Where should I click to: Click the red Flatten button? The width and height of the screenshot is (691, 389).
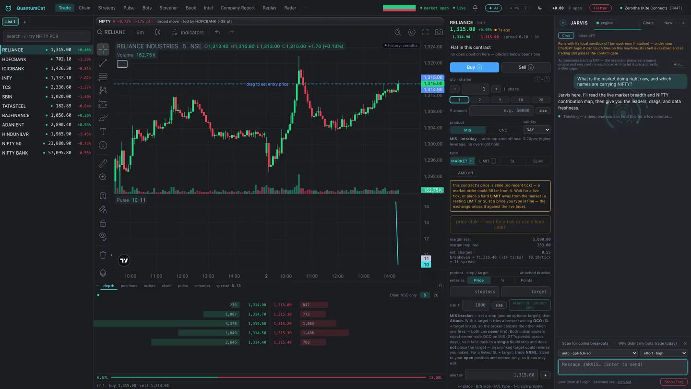601,8
